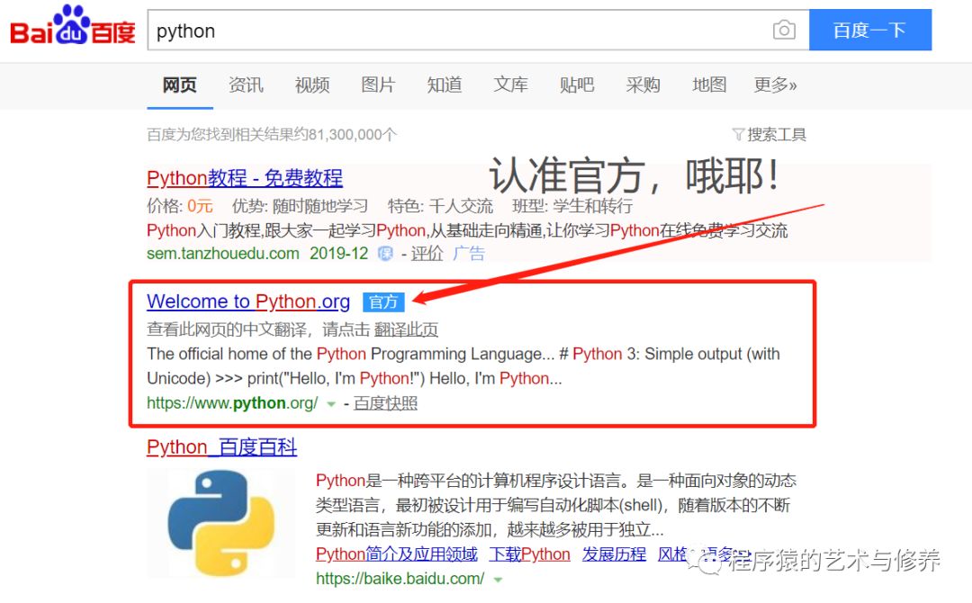Open the Python_百度百科 result
972x603 pixels.
222,447
